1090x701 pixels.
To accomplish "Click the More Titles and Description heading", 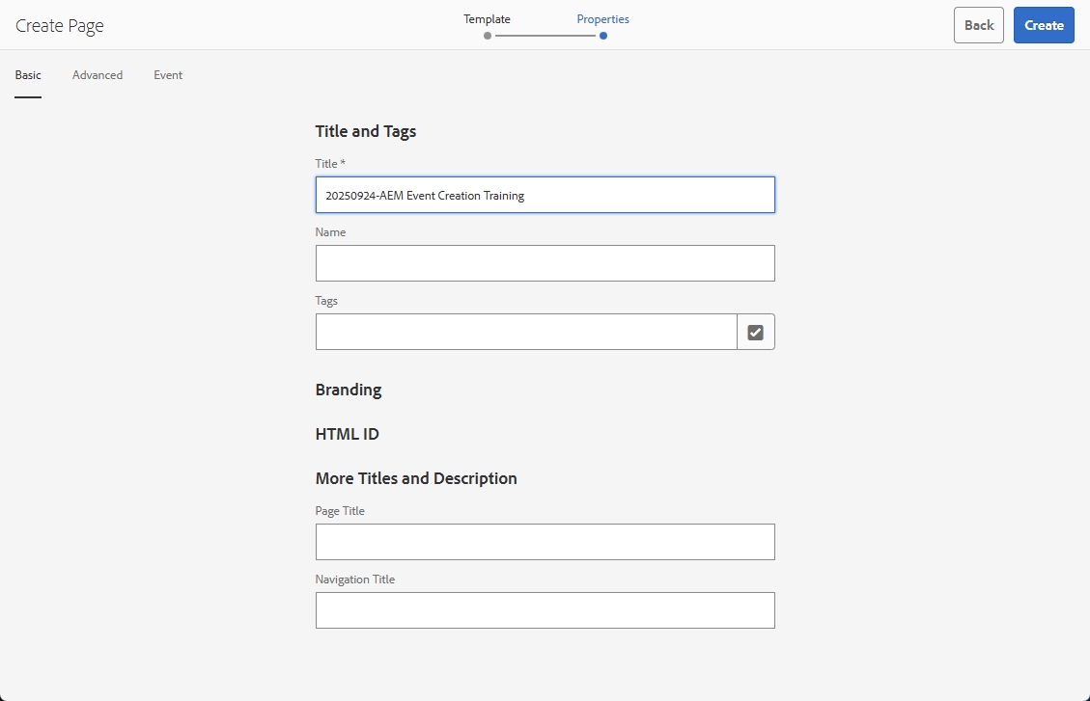I will [x=416, y=478].
